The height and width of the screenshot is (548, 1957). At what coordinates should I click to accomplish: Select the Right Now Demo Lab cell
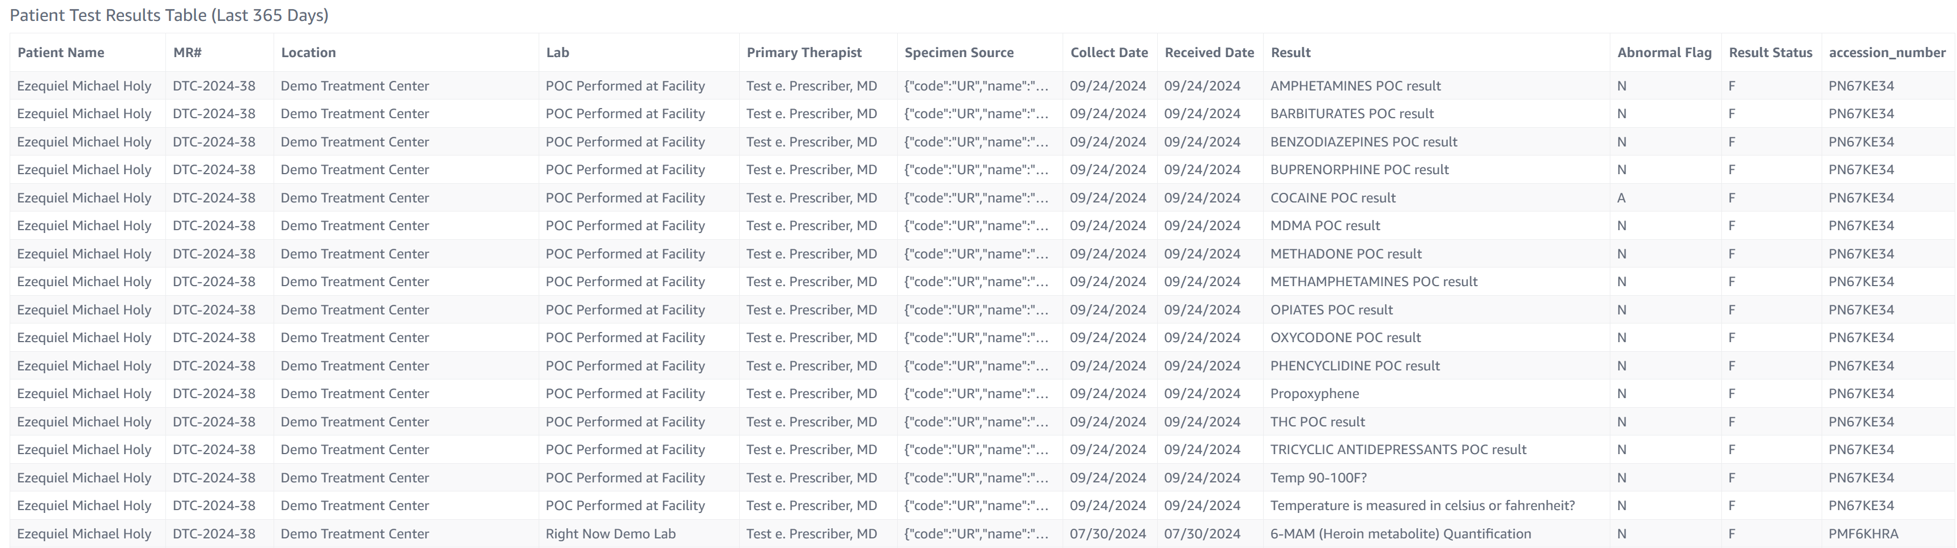coord(610,534)
